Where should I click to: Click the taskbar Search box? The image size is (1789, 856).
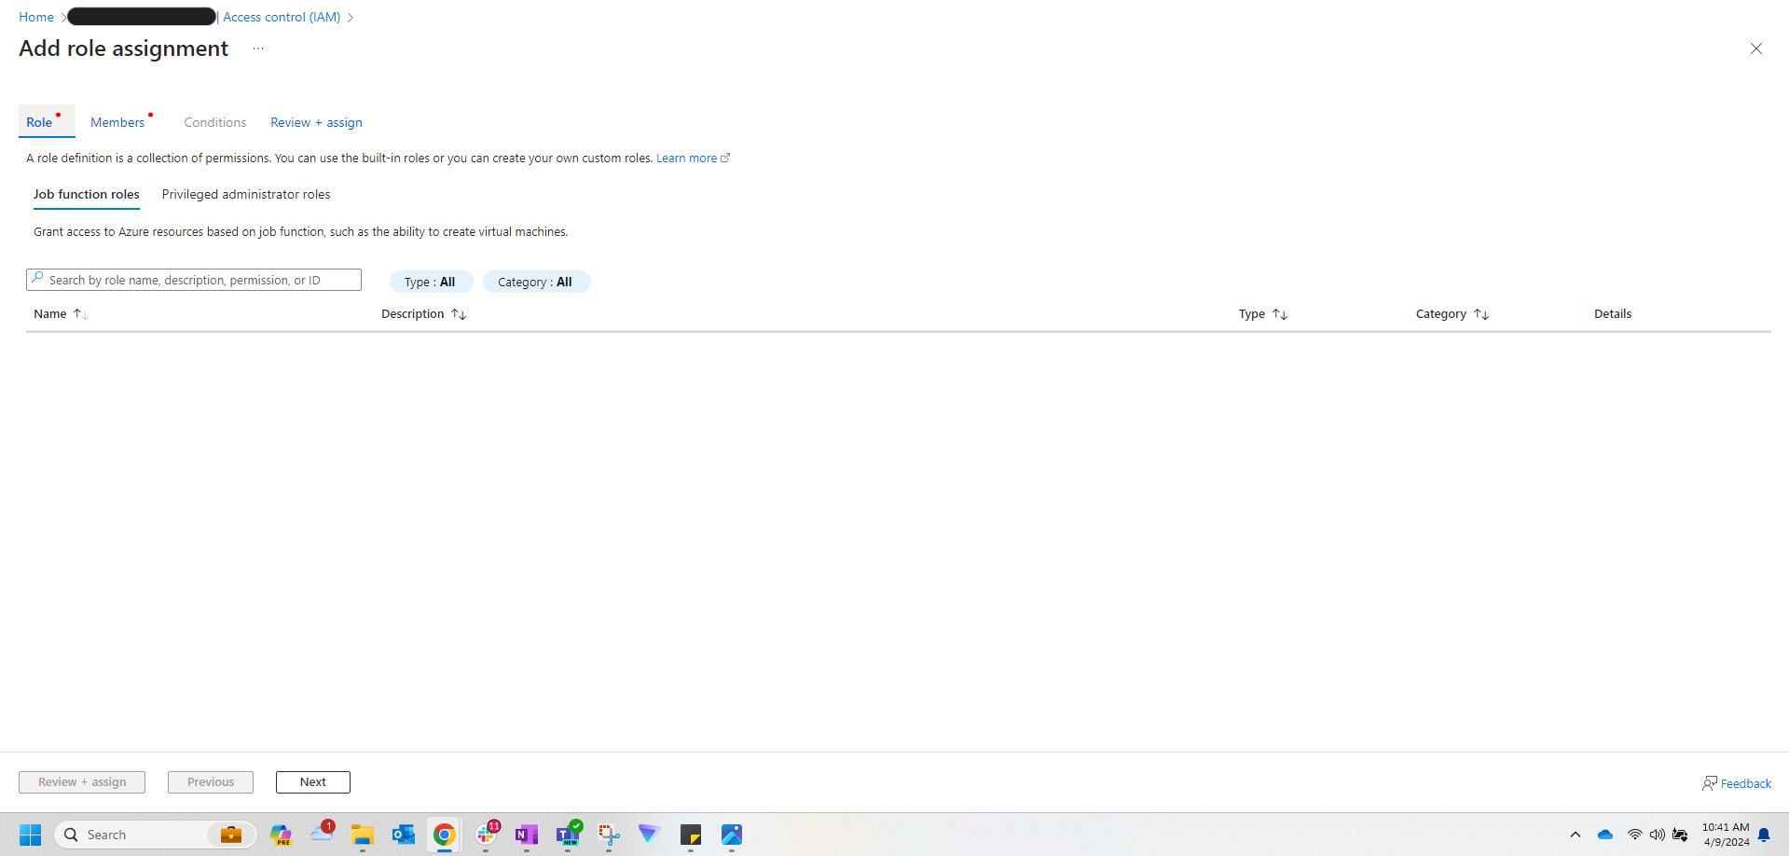[x=156, y=835]
